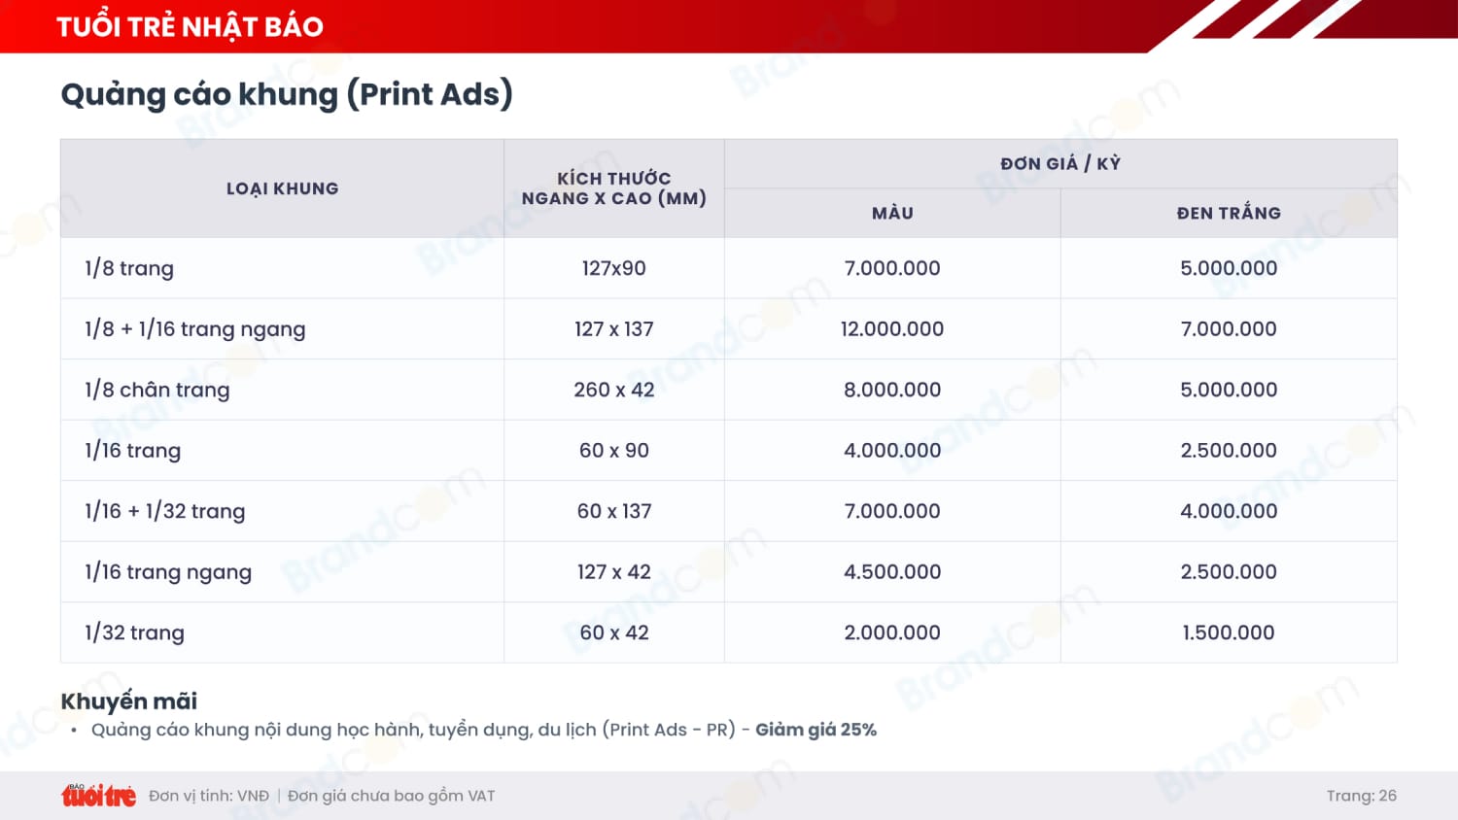Click the KÍCH THƯỚC NGANG X CAO header

[x=613, y=188]
